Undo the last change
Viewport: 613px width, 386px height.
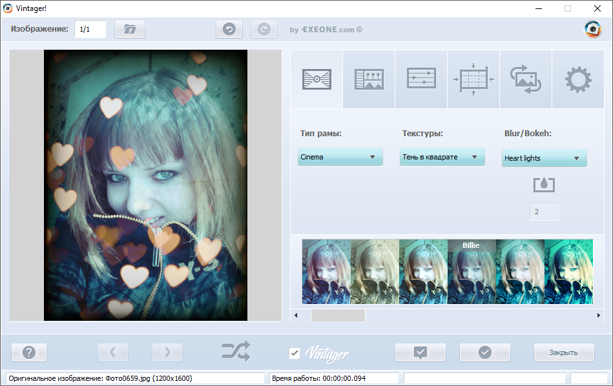point(229,29)
